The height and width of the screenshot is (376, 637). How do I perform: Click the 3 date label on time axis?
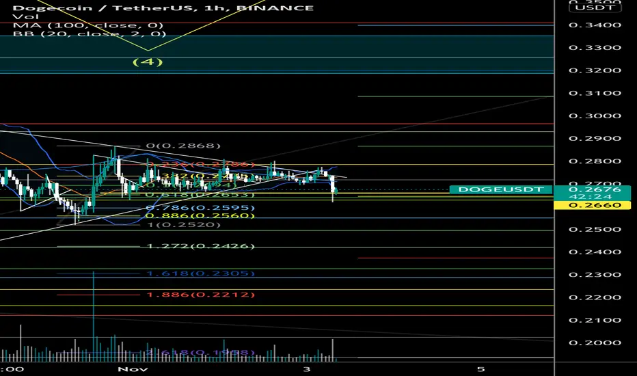pyautogui.click(x=307, y=369)
